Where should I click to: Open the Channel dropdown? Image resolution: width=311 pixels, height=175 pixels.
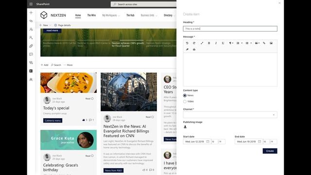(230, 115)
